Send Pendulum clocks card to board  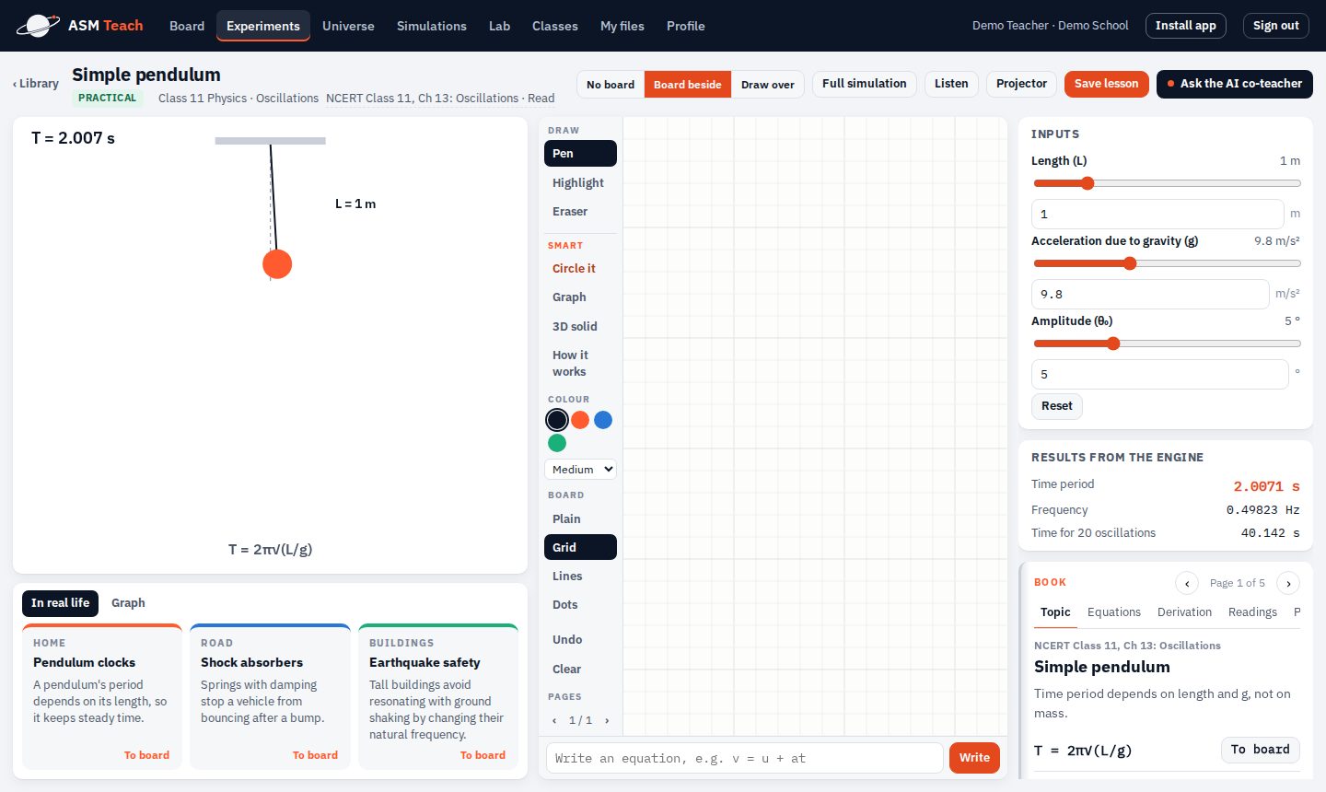(146, 755)
